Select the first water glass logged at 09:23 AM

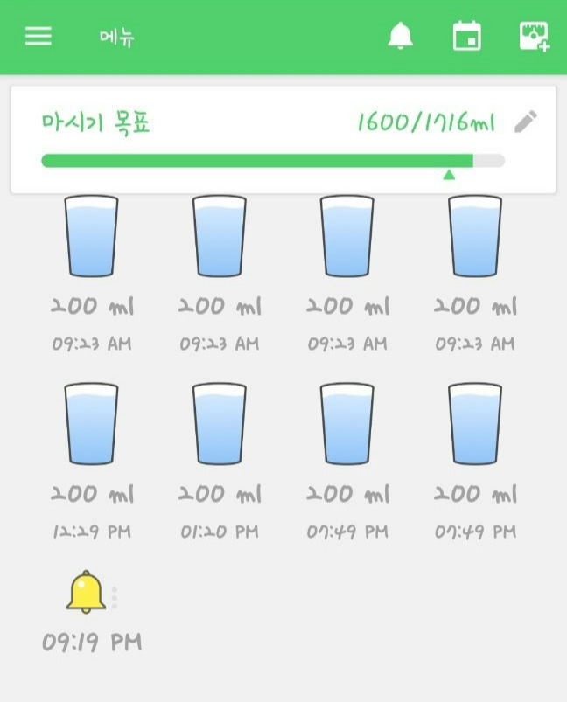pos(89,236)
